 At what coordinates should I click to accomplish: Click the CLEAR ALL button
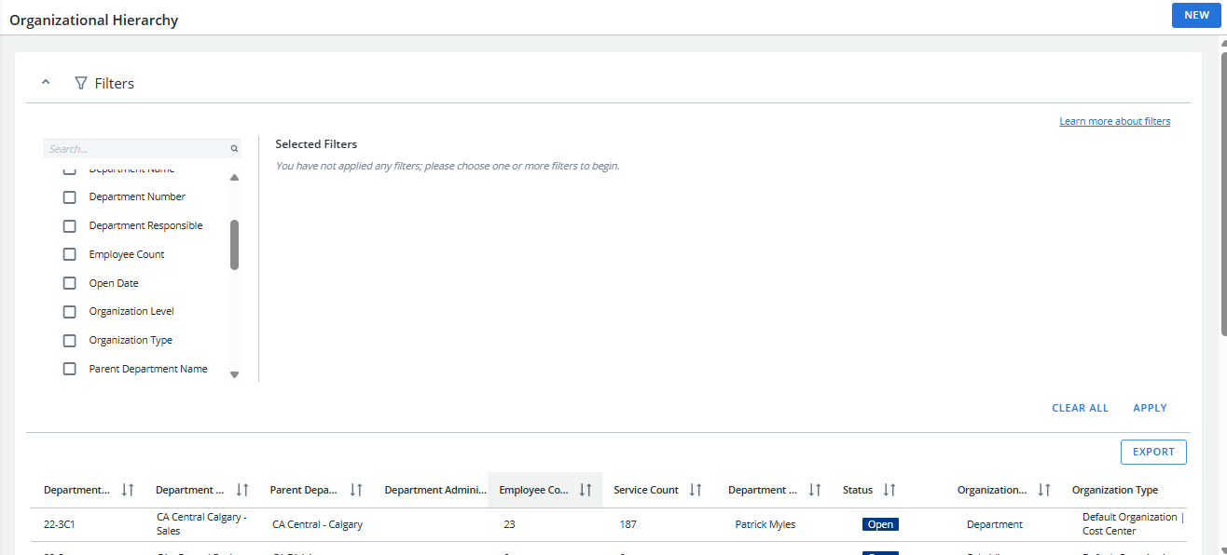(1081, 408)
